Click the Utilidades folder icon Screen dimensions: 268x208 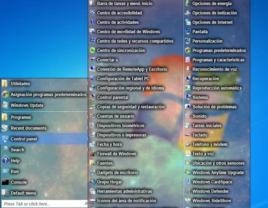coord(5,84)
